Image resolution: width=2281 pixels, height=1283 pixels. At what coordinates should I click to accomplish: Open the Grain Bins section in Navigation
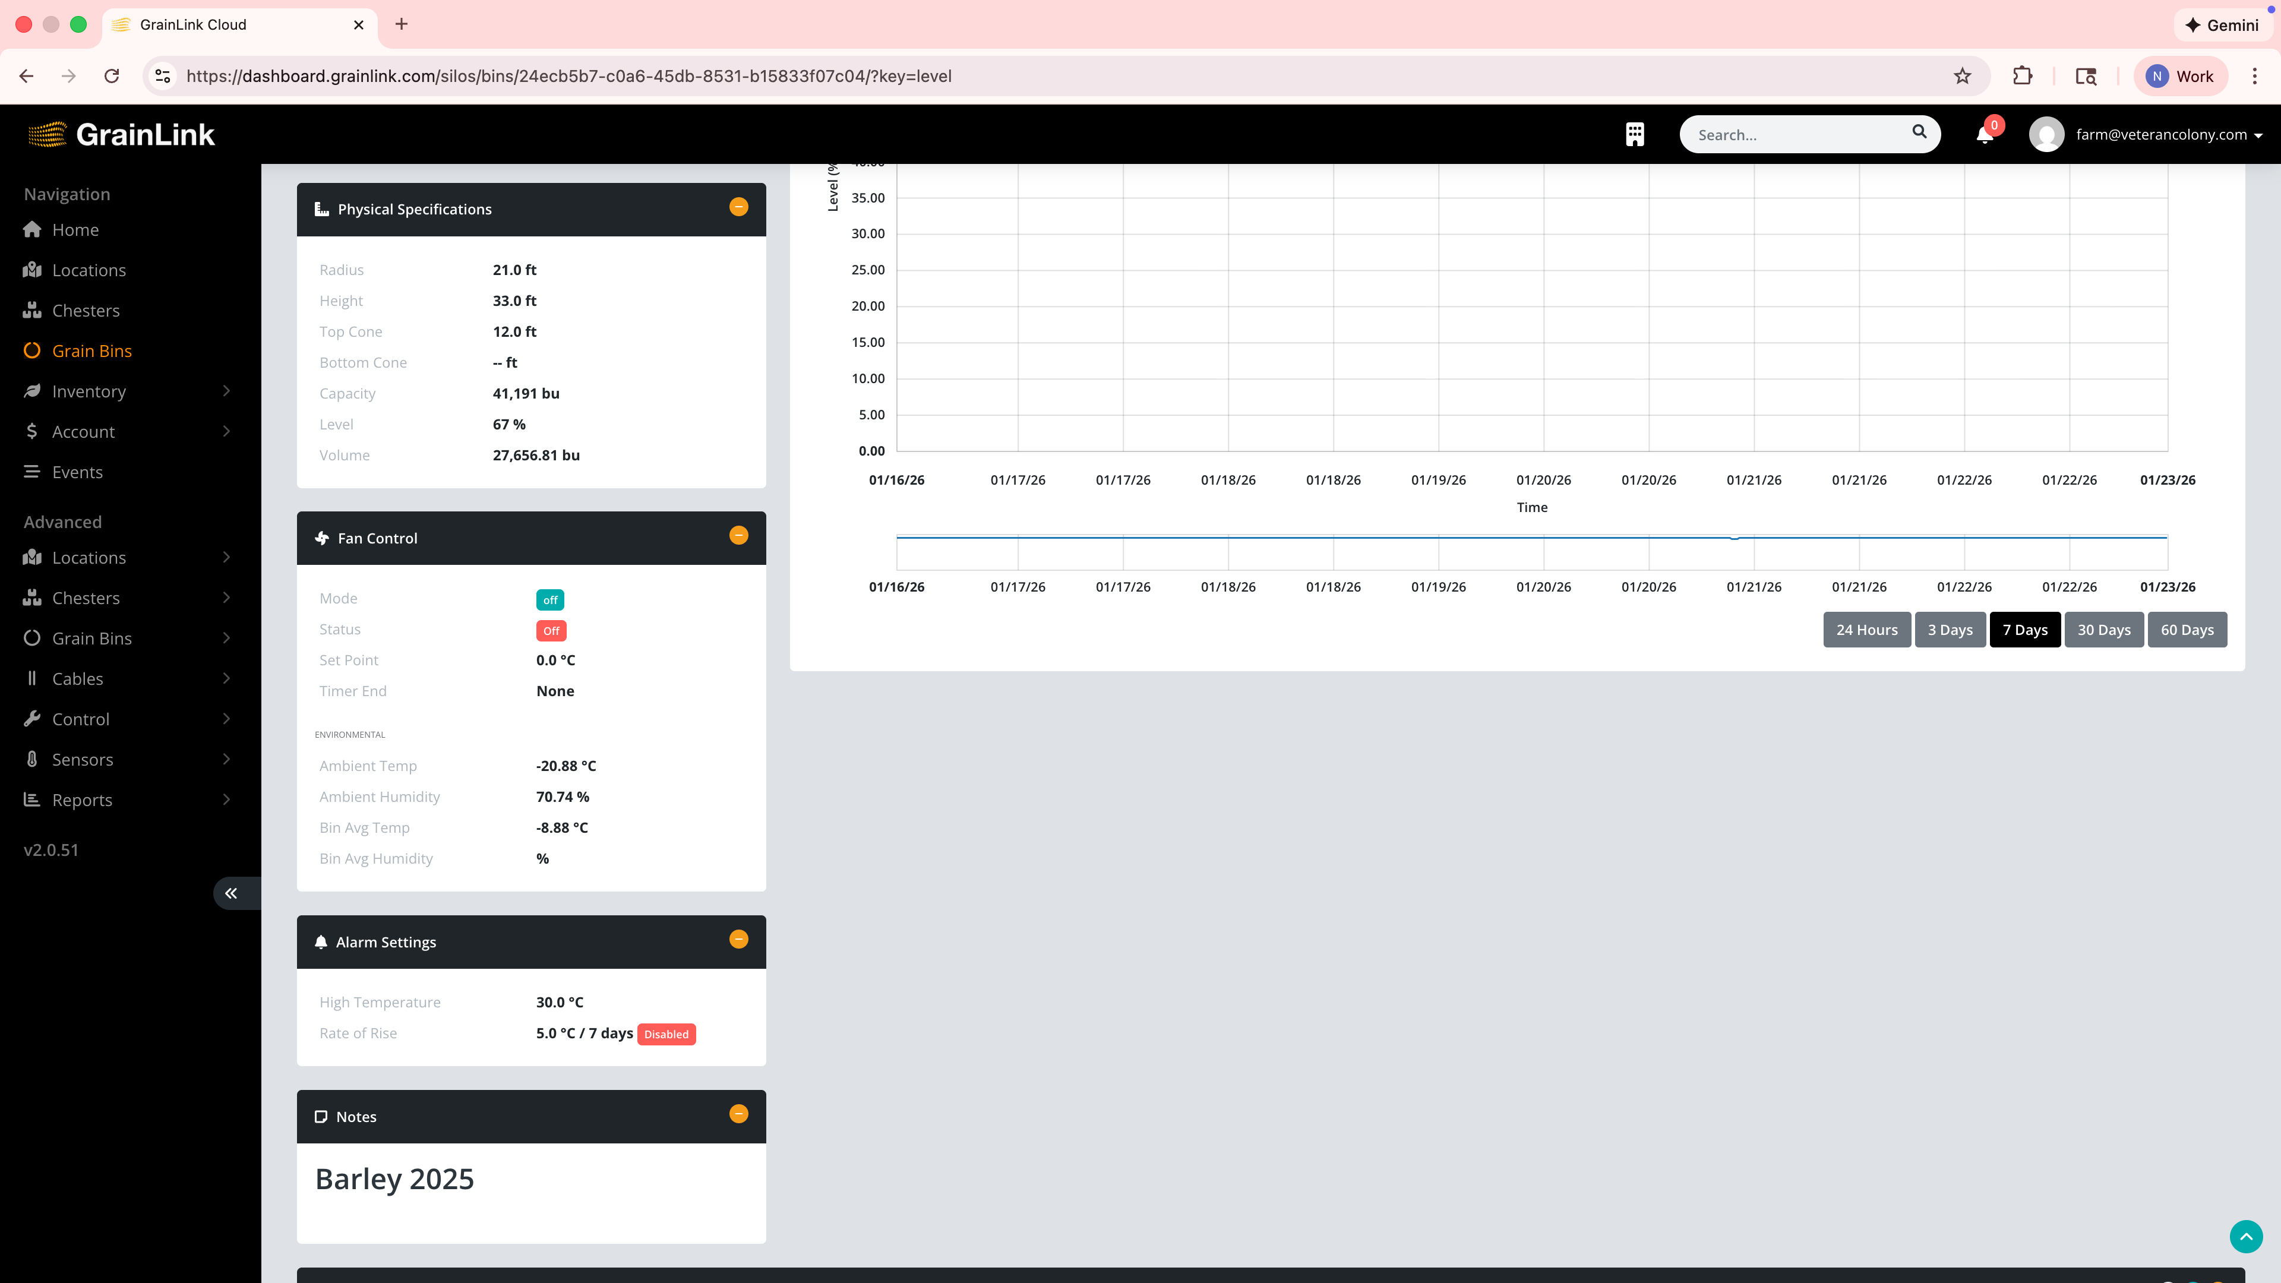[x=92, y=350]
